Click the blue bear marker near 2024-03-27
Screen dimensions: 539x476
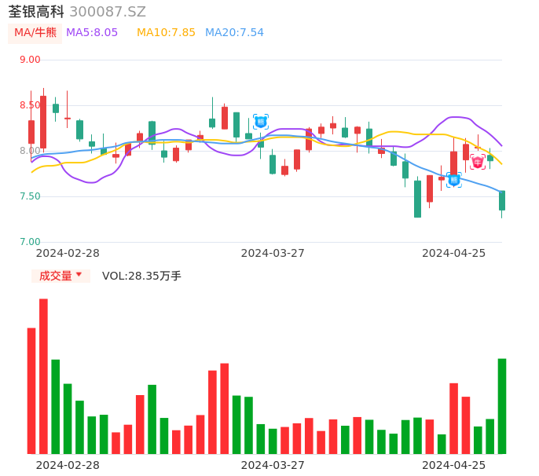pos(261,122)
